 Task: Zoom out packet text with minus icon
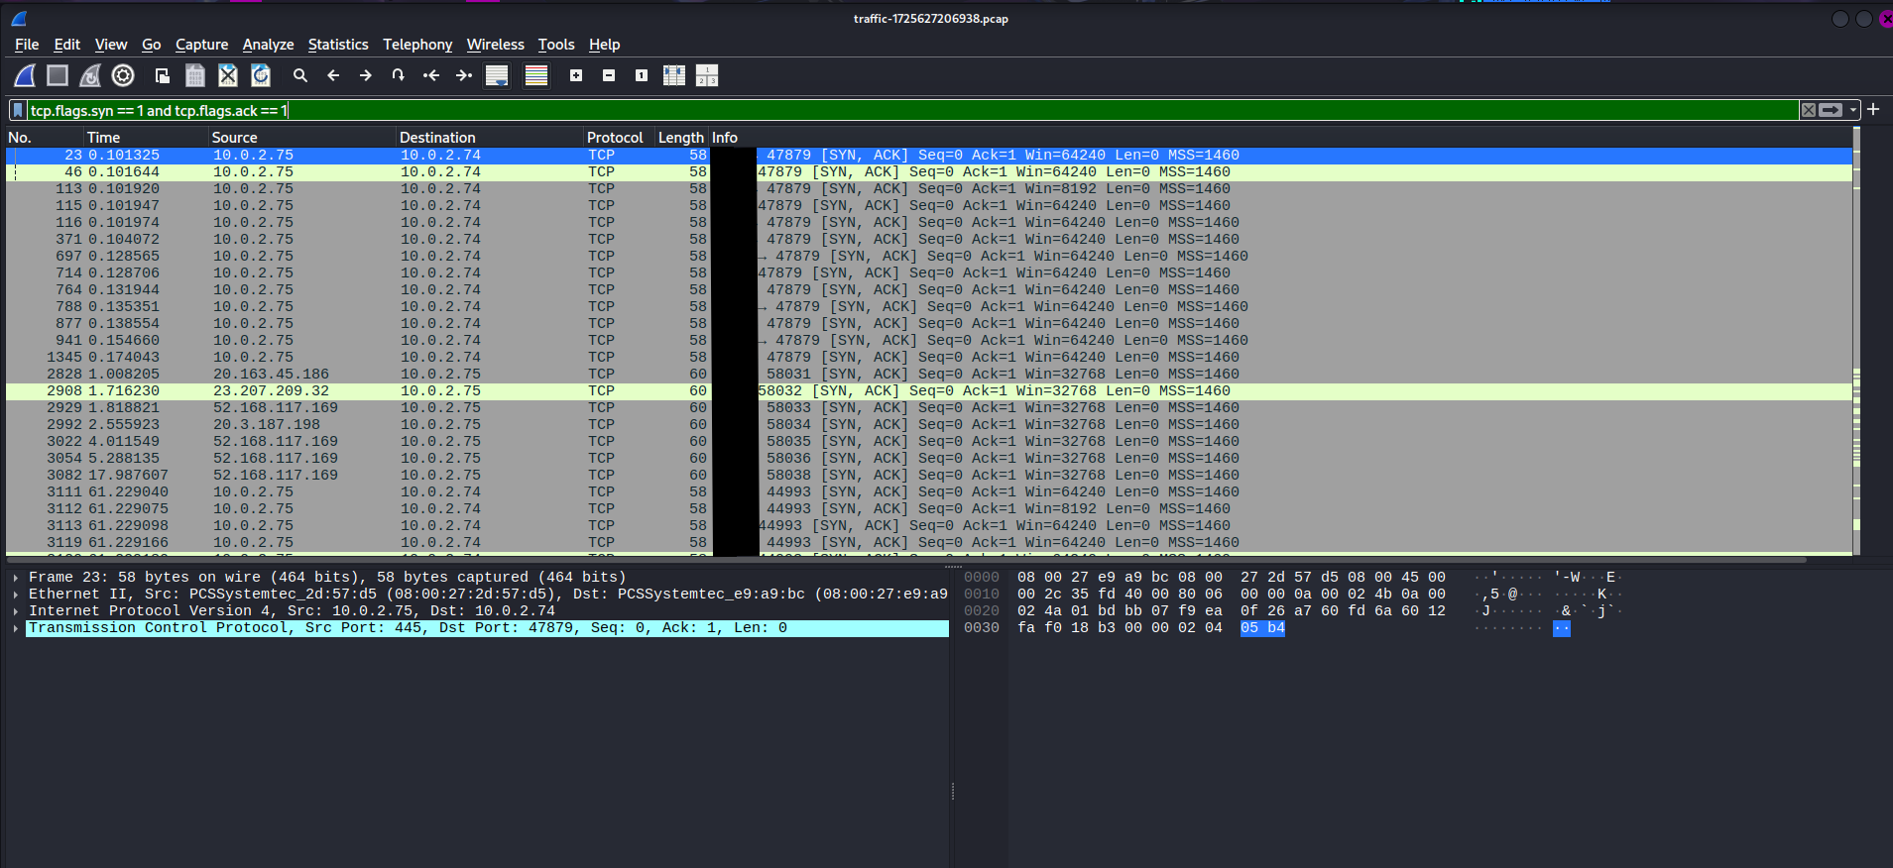(x=609, y=75)
